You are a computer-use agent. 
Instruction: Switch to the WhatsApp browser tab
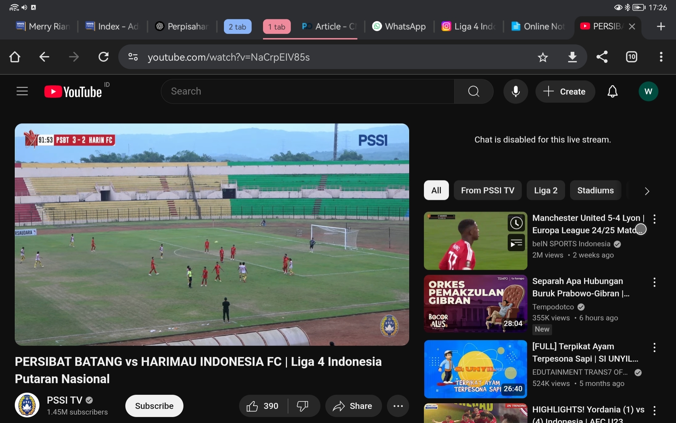(x=399, y=26)
